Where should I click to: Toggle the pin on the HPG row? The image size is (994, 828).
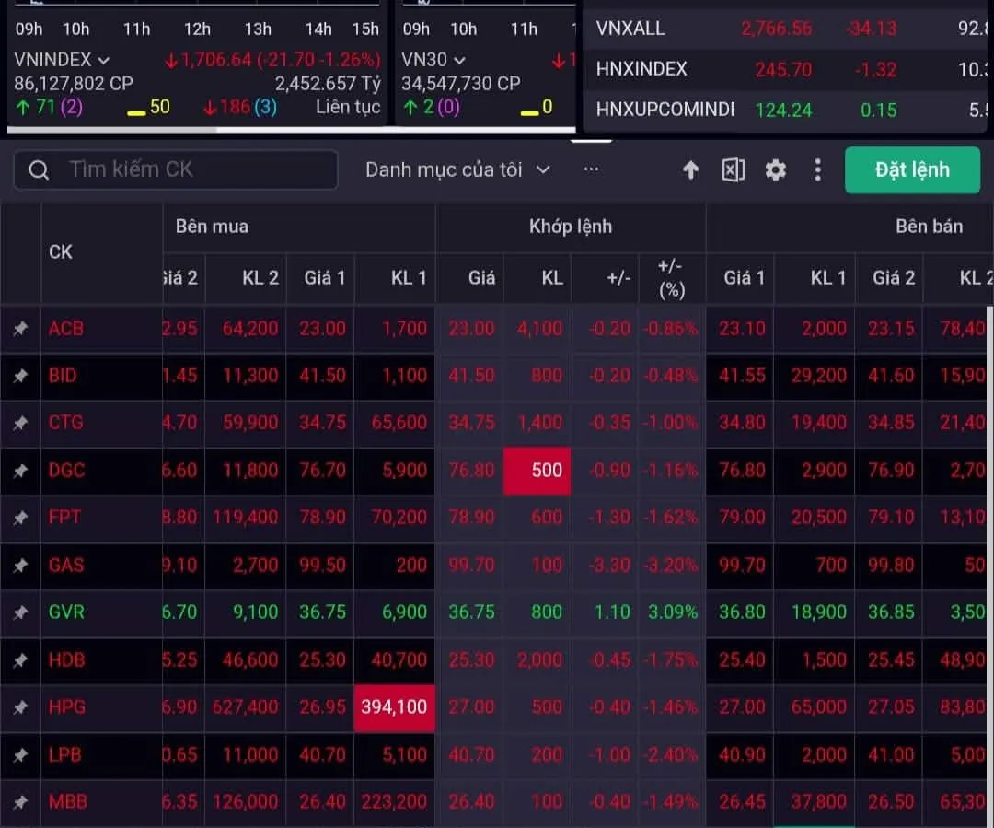click(20, 707)
